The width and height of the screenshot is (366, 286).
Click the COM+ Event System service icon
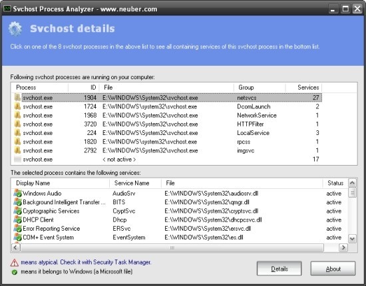pyautogui.click(x=17, y=237)
